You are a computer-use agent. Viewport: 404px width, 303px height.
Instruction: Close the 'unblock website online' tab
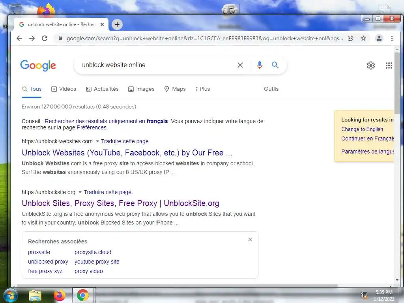pos(102,24)
